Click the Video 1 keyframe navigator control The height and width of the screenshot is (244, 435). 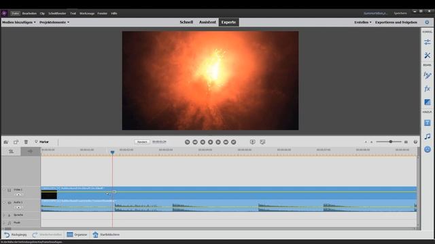point(18,195)
